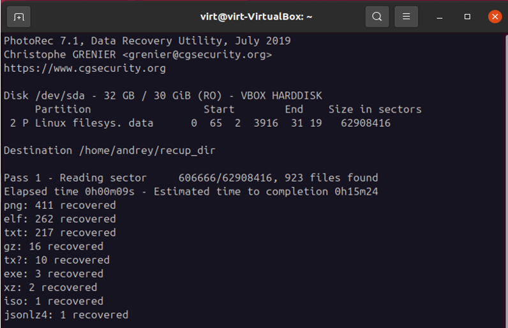Click the jsonlz4: 1 recovered line
508x328 pixels.
[x=66, y=315]
